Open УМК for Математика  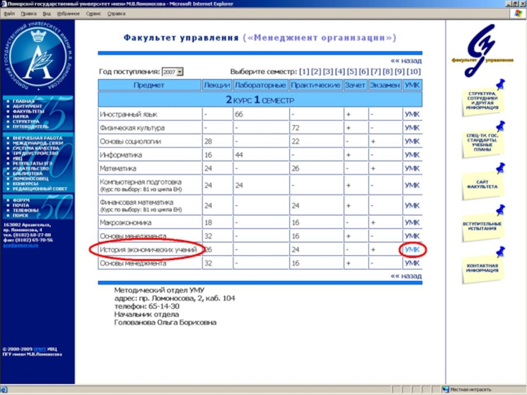click(412, 169)
